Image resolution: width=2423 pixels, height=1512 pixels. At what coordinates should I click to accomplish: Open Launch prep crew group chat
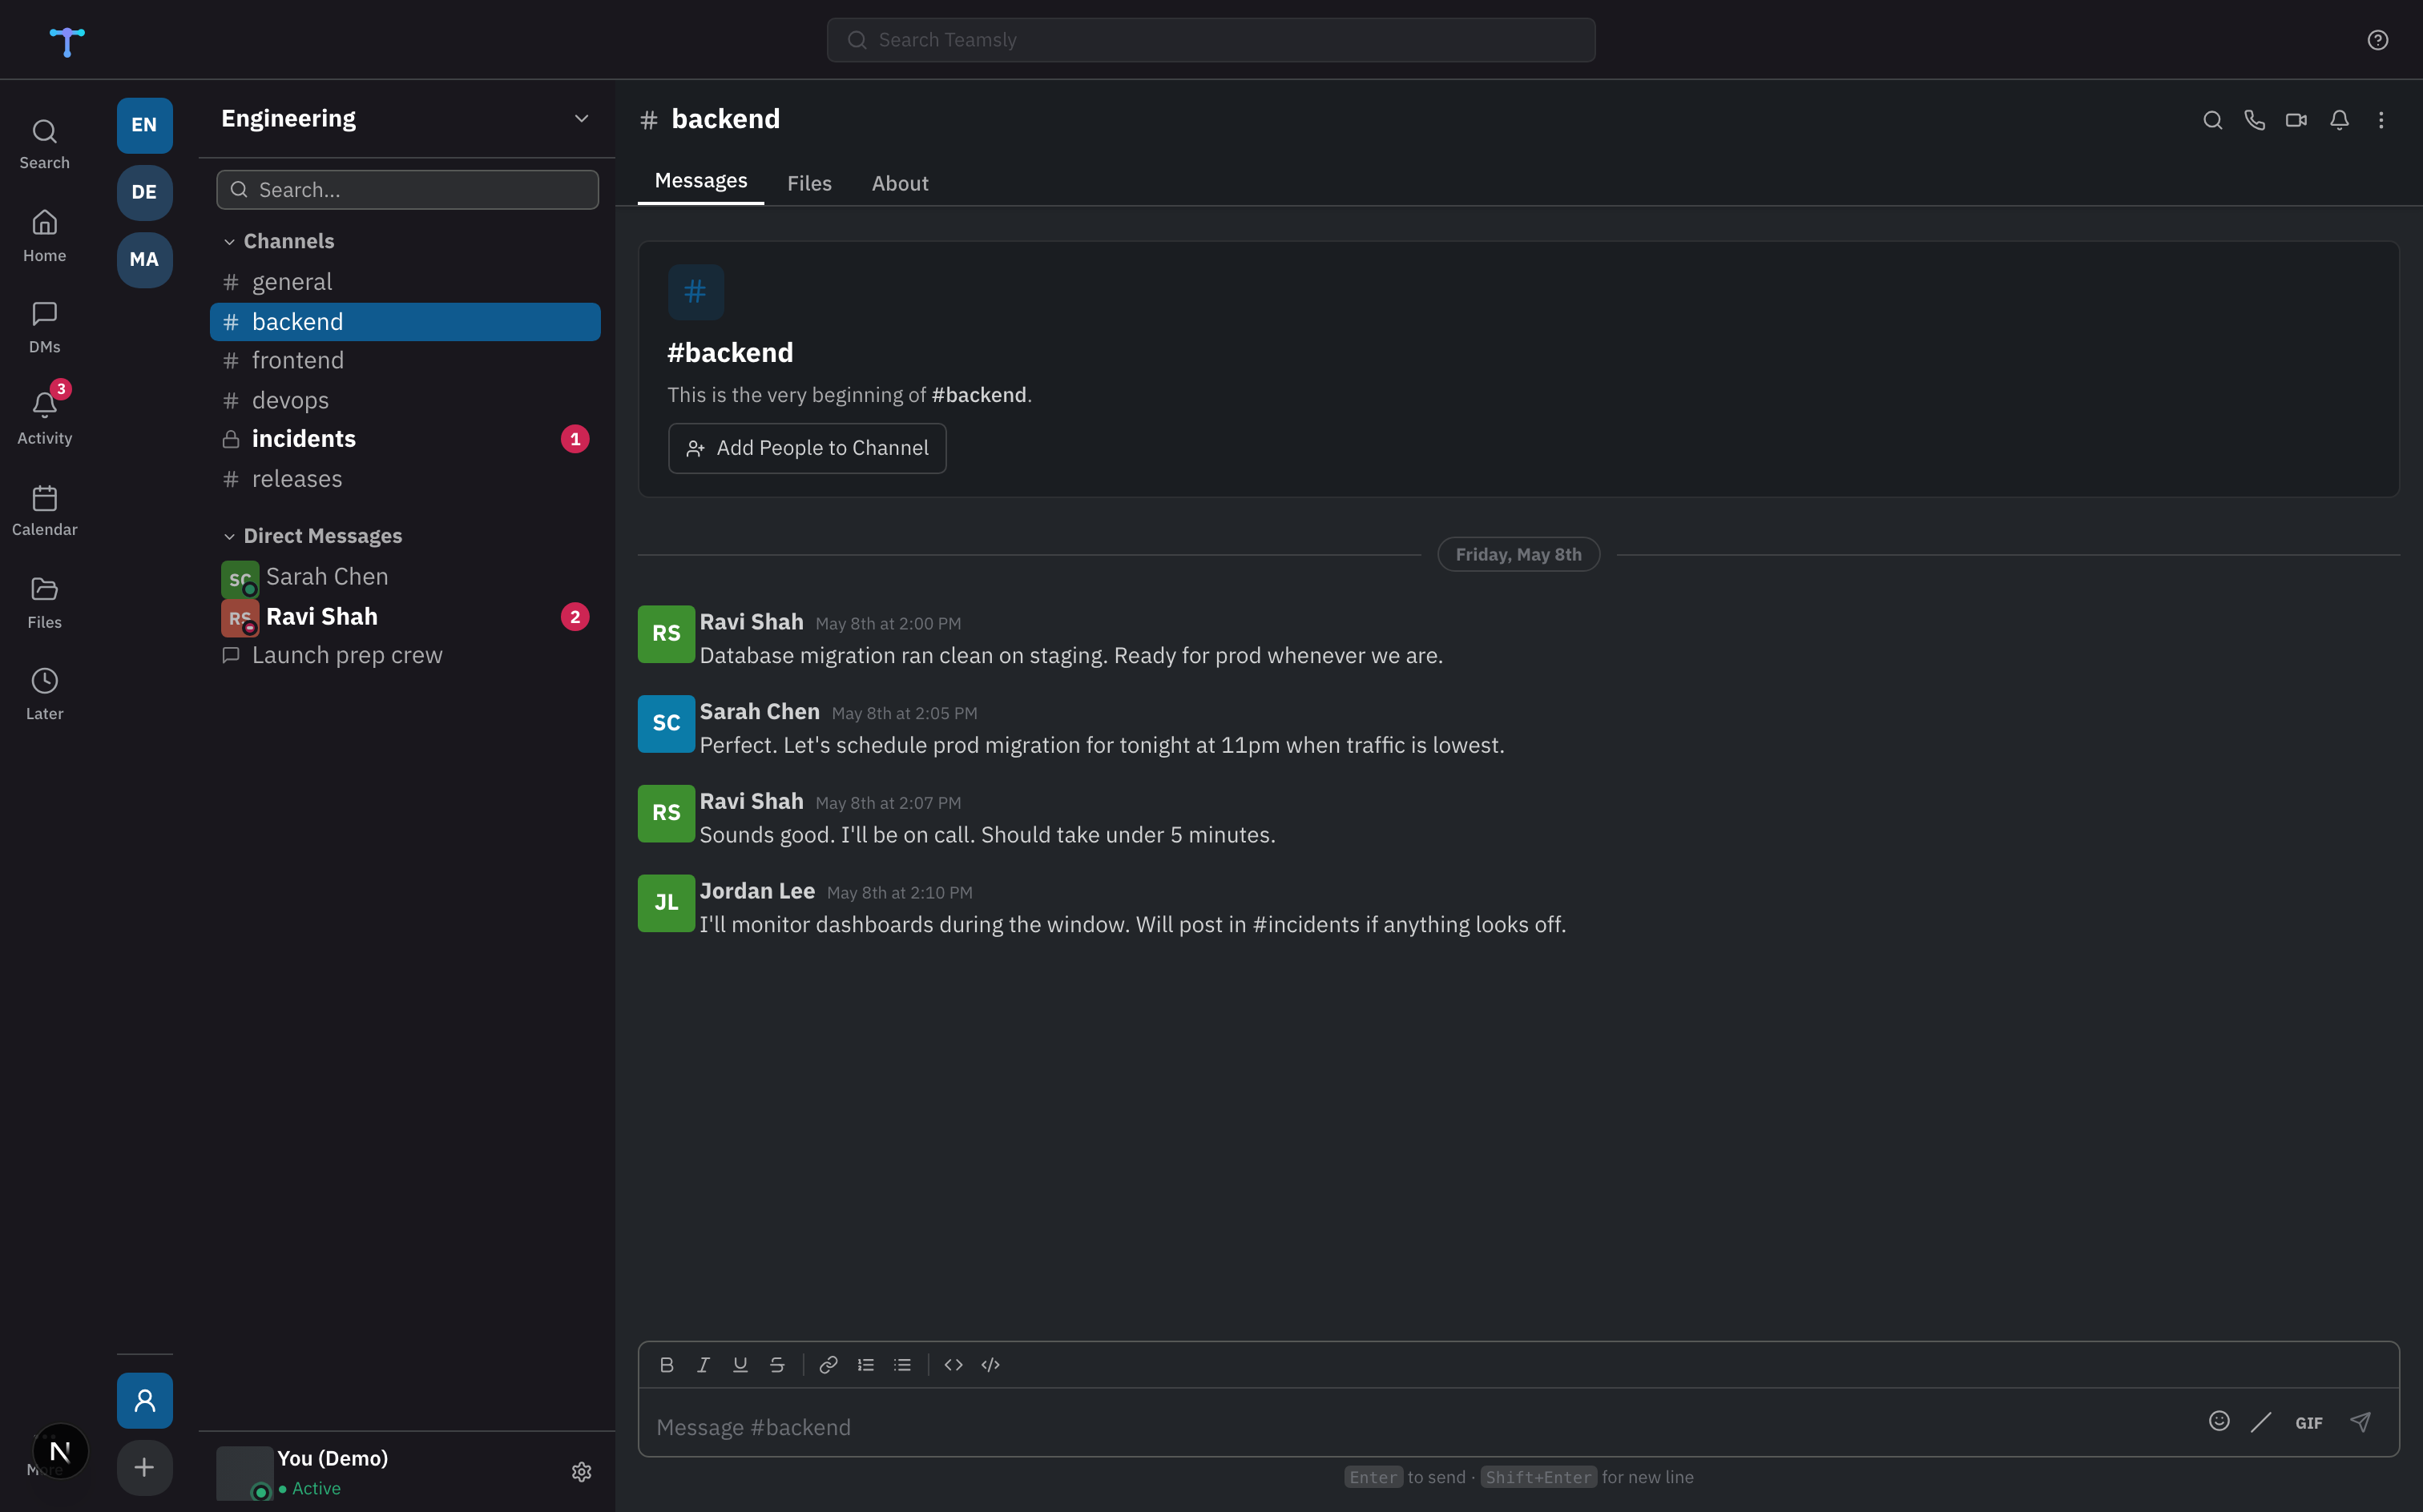[x=404, y=655]
